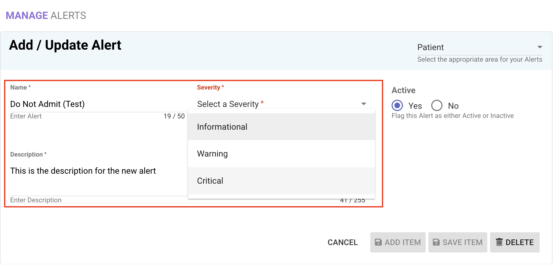Expand the Patient area dropdown arrow

(x=540, y=47)
